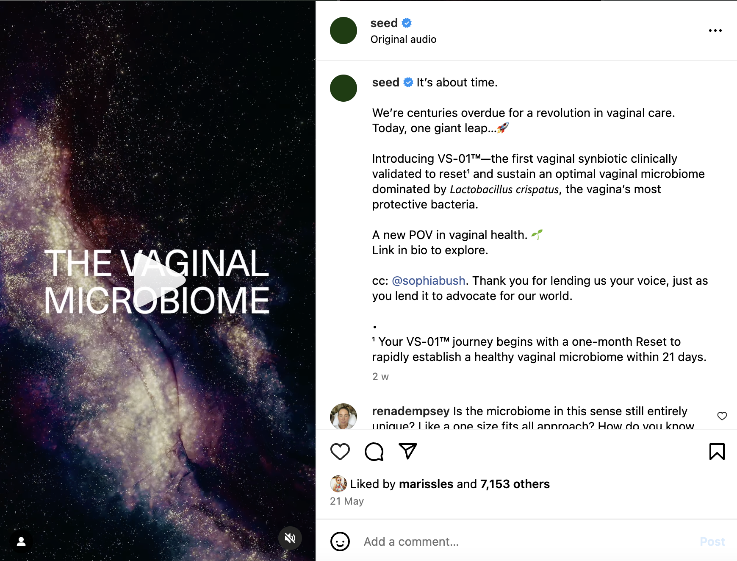Open emoji picker in comment box
The height and width of the screenshot is (561, 737).
(340, 542)
